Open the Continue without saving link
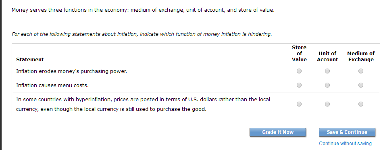Viewport: 381px width, 150px height. pyautogui.click(x=345, y=144)
